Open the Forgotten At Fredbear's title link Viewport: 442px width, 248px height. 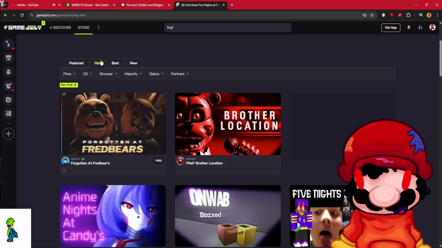pos(90,163)
